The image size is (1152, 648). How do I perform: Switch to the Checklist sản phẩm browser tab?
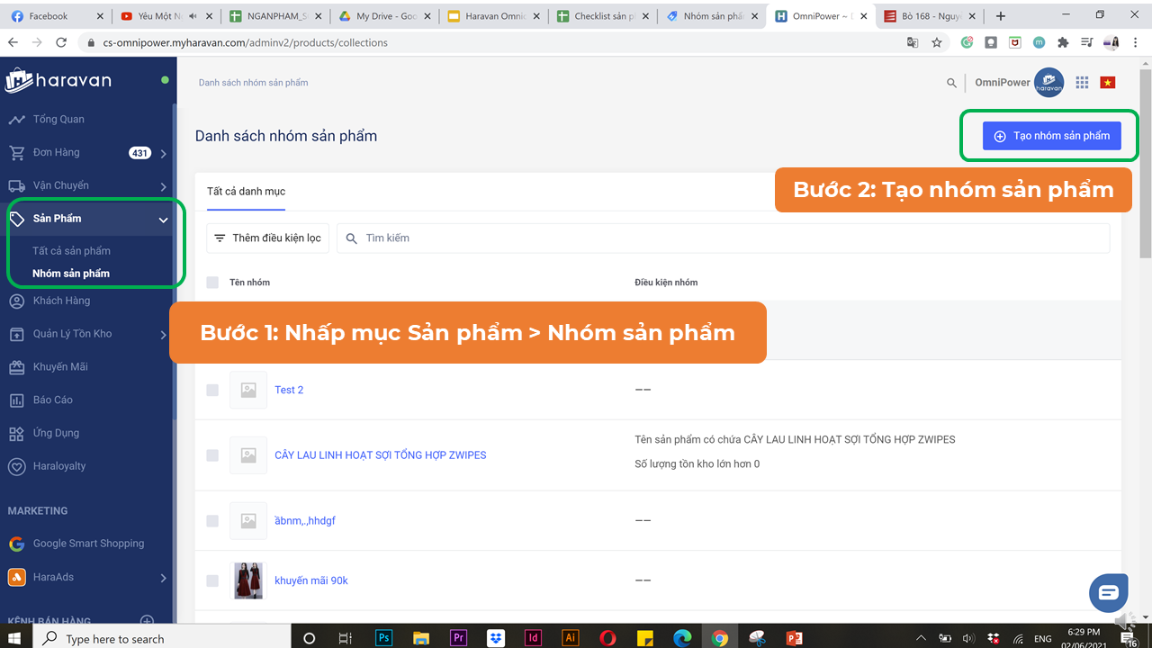[x=601, y=16]
